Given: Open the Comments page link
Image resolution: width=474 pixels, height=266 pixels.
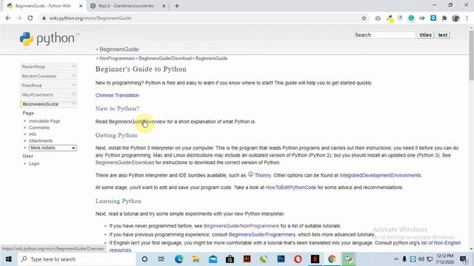Looking at the screenshot, I should (39, 128).
